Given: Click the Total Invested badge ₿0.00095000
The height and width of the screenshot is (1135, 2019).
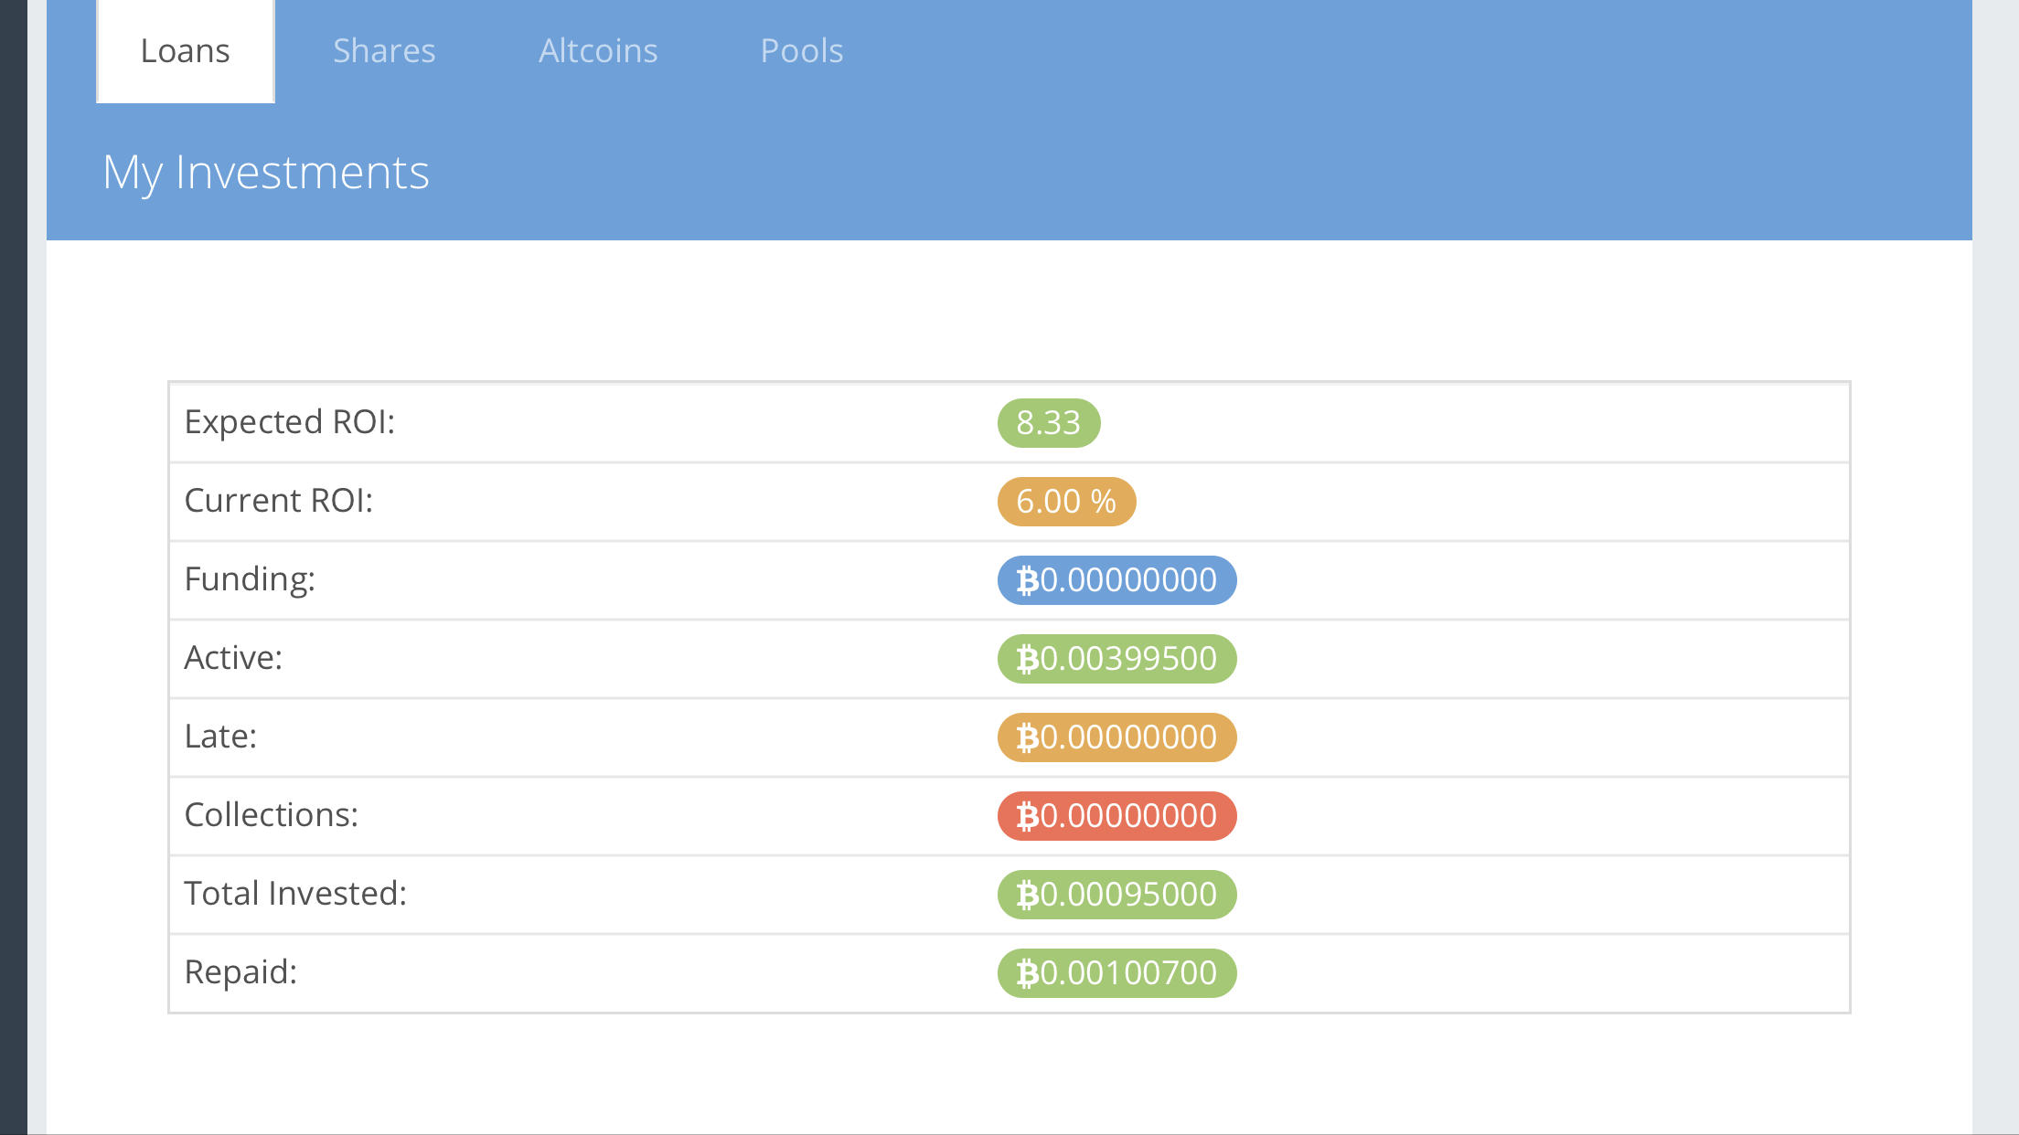Looking at the screenshot, I should pyautogui.click(x=1116, y=895).
